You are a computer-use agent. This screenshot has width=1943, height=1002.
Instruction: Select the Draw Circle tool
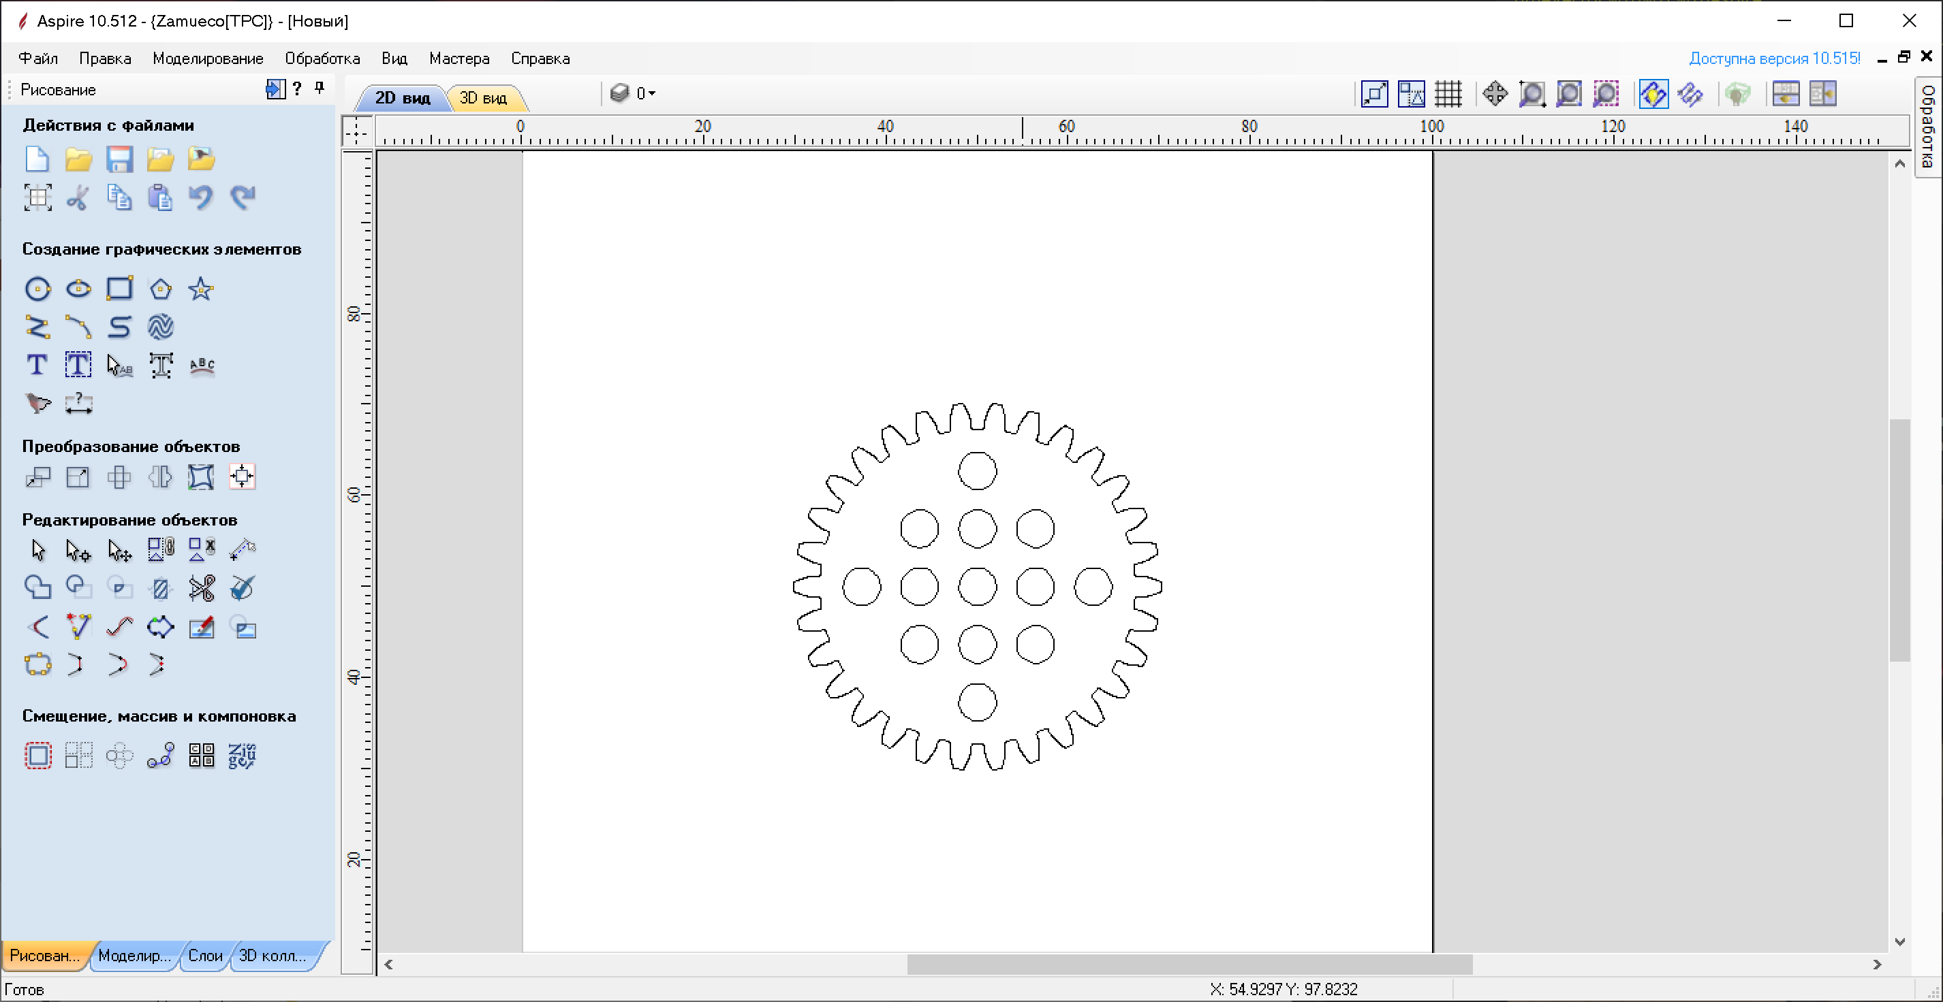click(x=37, y=289)
